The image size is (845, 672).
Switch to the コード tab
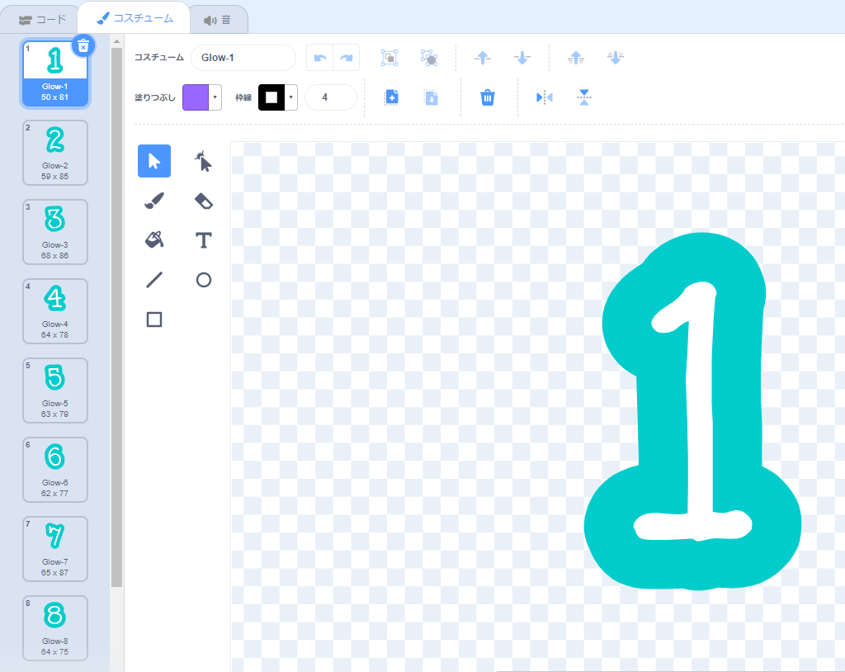pyautogui.click(x=43, y=18)
